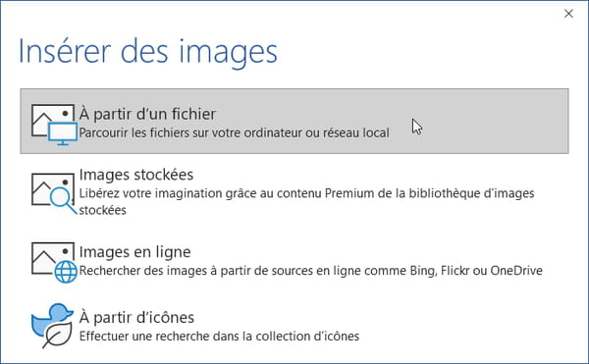This screenshot has height=364, width=589.
Task: Click the duck and leaf icons symbol
Action: 52,326
